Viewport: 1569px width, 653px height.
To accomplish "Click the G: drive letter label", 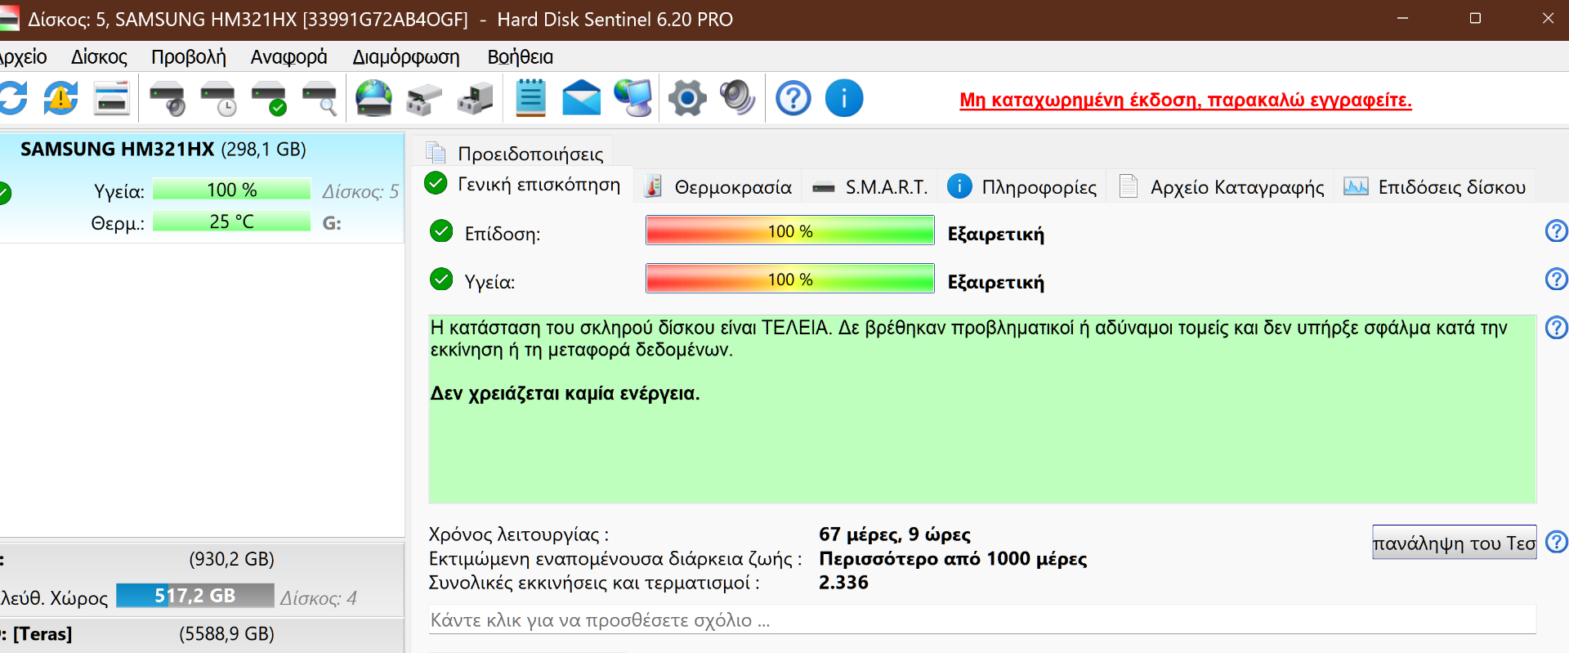I will click(x=332, y=223).
